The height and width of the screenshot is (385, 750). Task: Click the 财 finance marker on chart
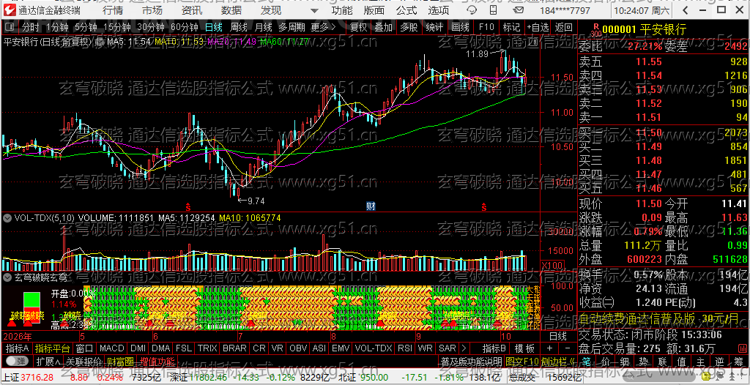[x=371, y=206]
